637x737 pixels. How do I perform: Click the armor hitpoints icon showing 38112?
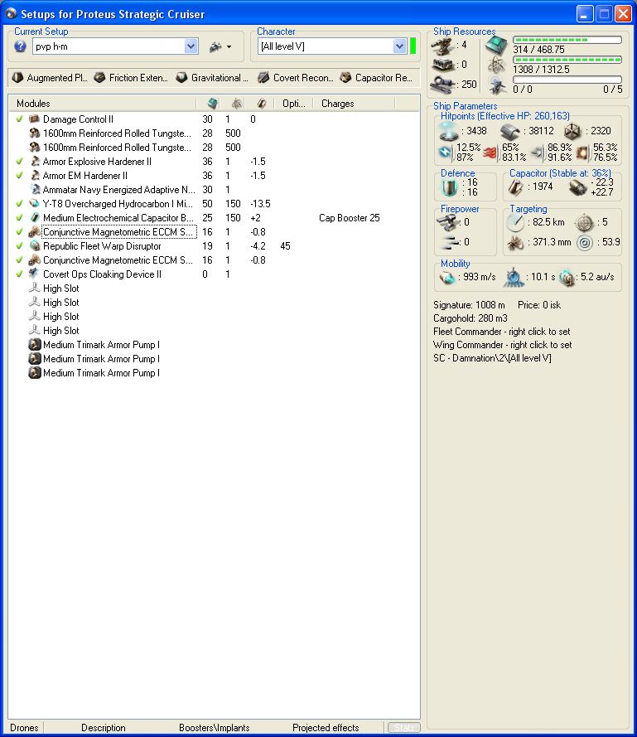point(510,132)
